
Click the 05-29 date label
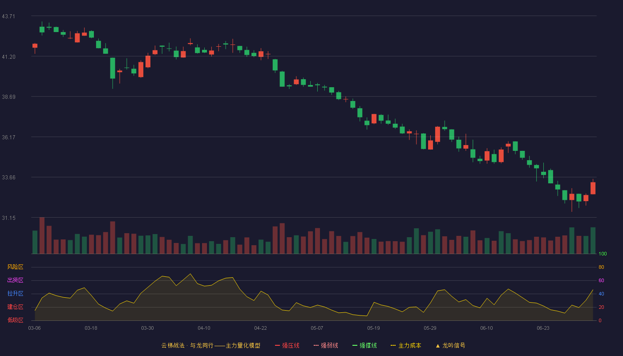coord(430,328)
